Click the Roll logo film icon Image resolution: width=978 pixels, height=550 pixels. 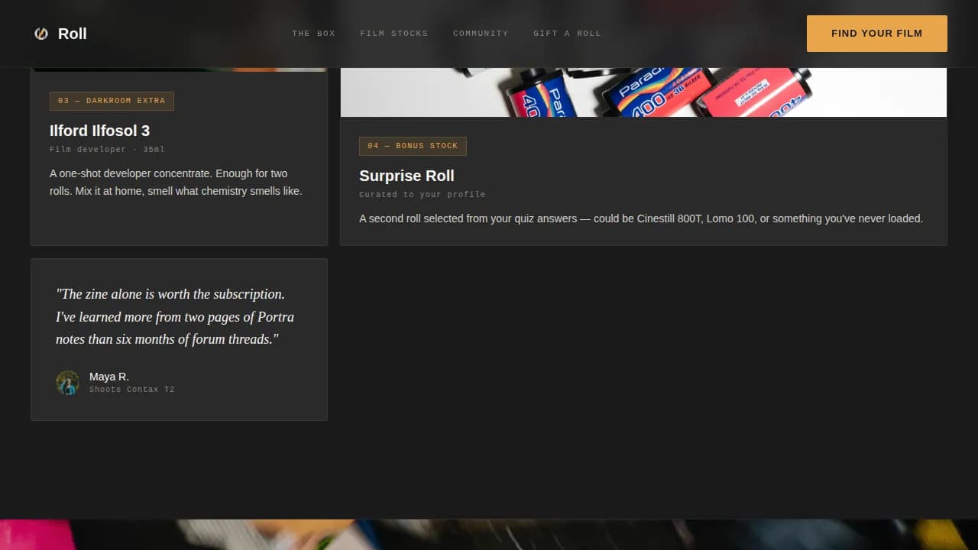(x=40, y=34)
